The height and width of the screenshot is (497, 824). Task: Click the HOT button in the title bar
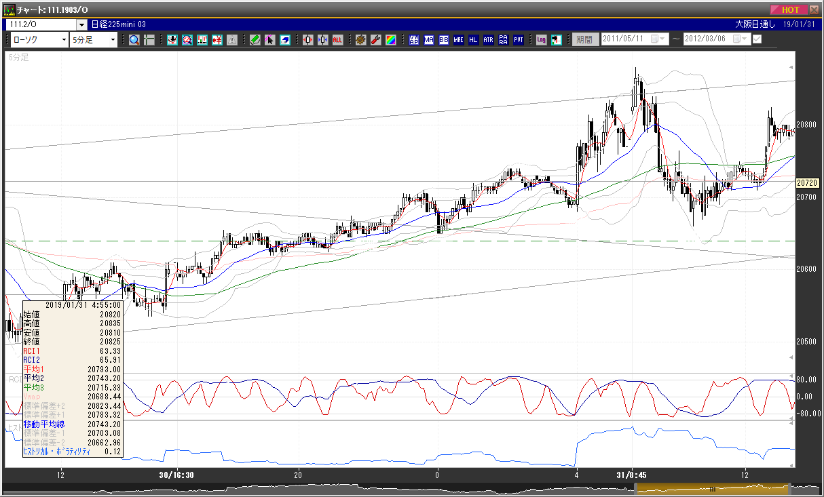(x=788, y=10)
